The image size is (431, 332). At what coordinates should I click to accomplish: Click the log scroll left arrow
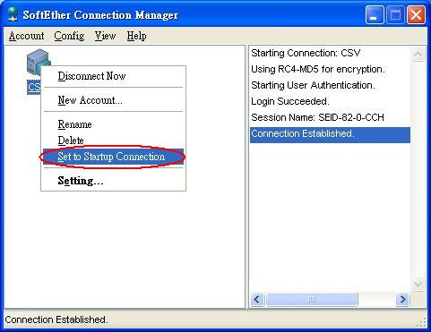[x=257, y=299]
